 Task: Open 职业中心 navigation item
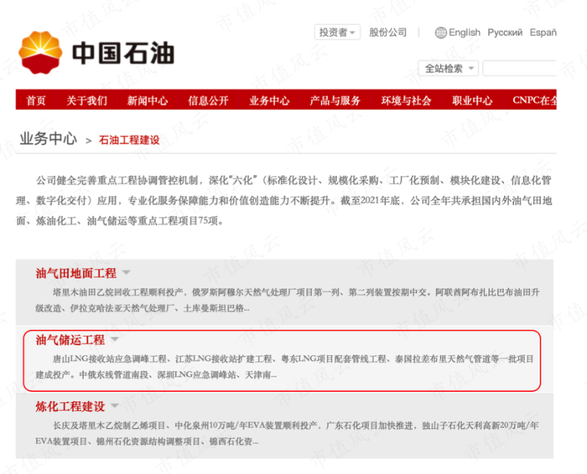472,100
